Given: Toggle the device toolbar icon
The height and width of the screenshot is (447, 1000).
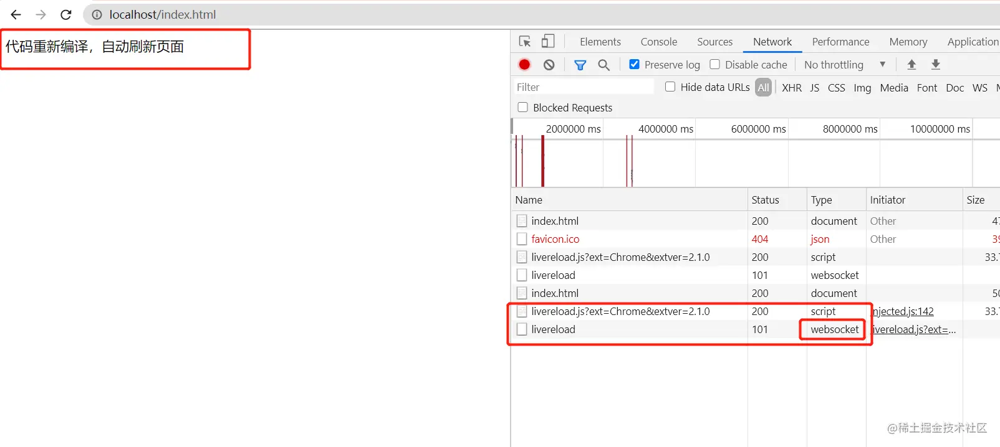Looking at the screenshot, I should pos(547,41).
